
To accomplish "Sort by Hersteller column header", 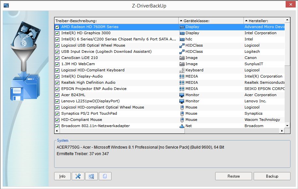I will point(264,21).
